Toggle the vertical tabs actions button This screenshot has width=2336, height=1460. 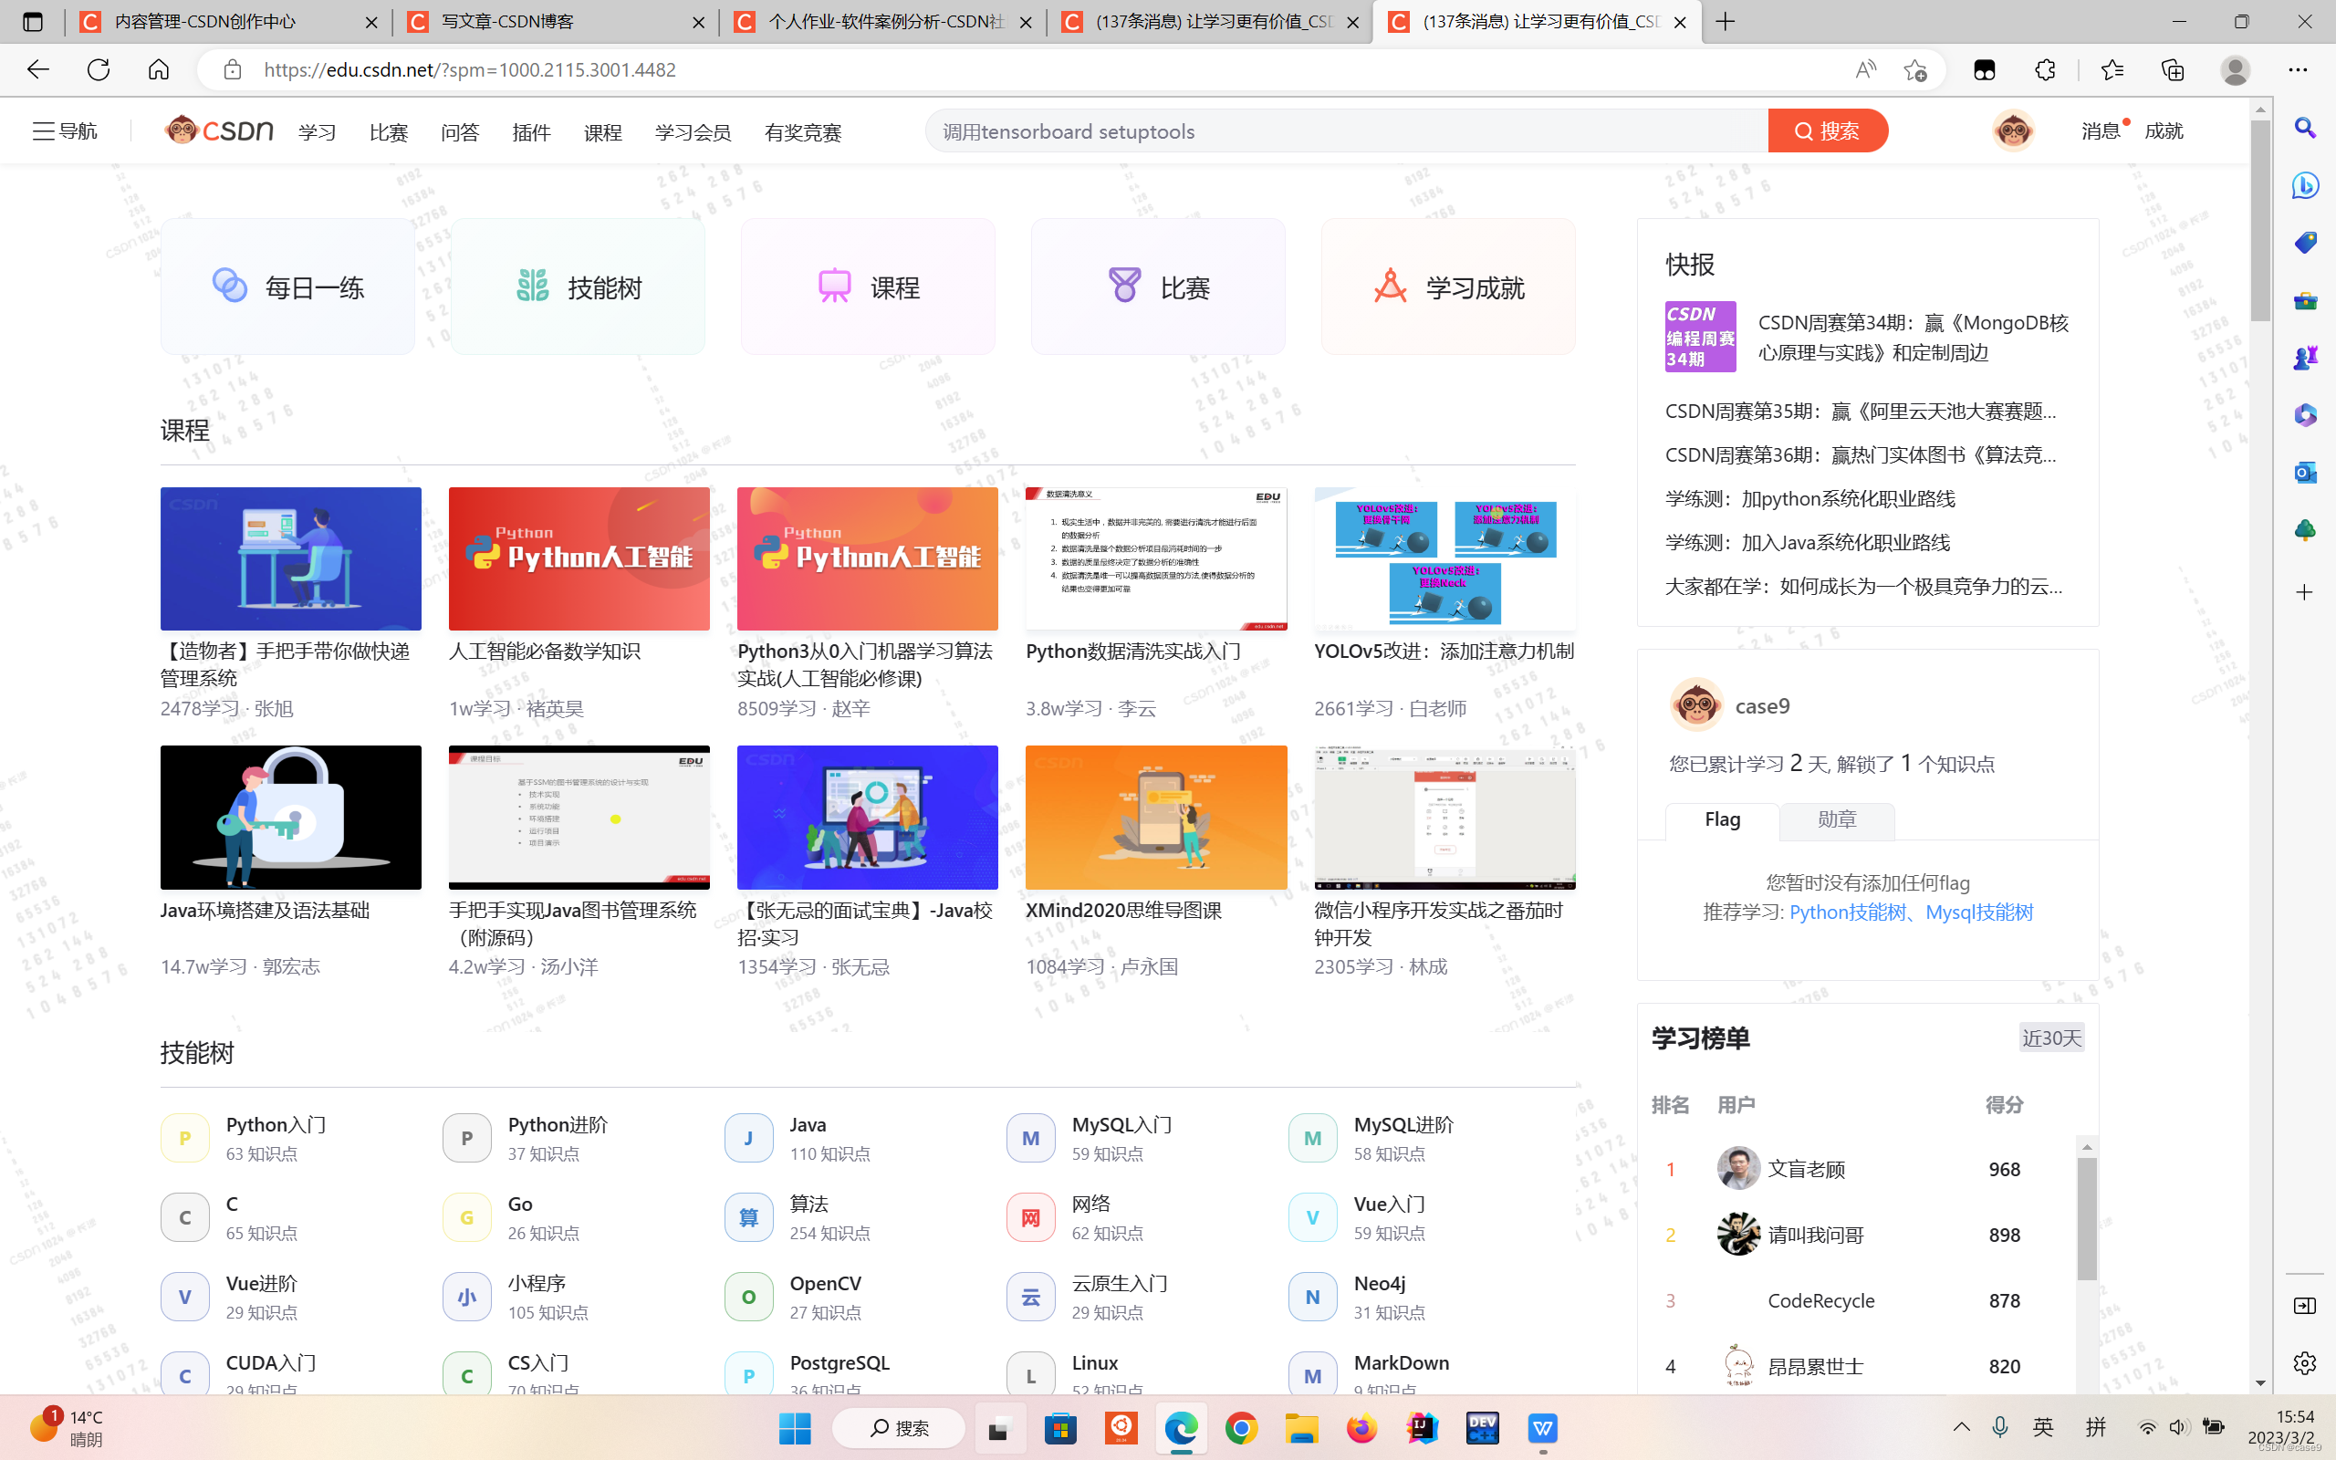point(33,21)
